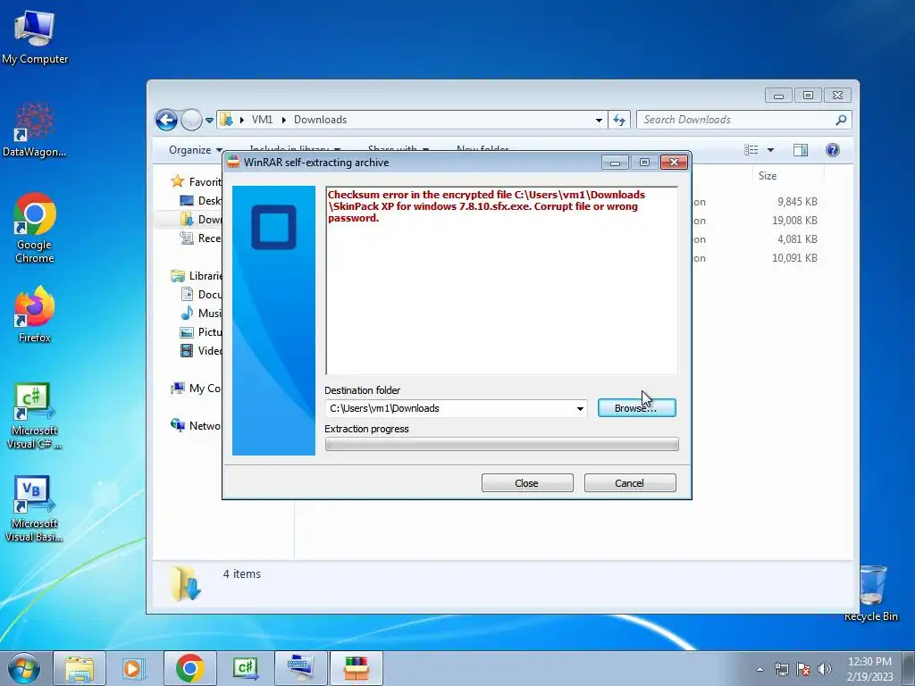
Task: Open the on-screen keyboard taskbar item
Action: 300,668
